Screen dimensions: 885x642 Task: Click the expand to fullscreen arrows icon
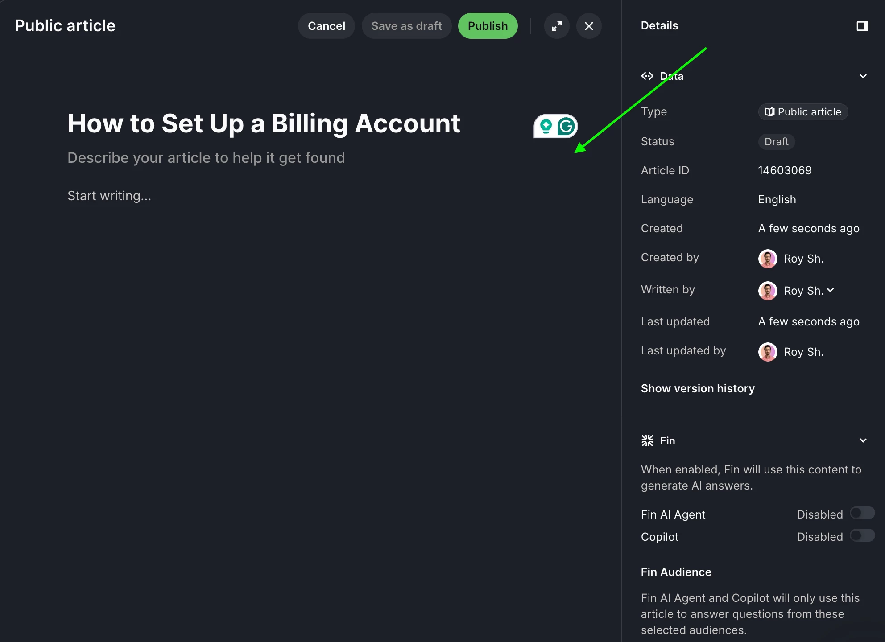557,26
